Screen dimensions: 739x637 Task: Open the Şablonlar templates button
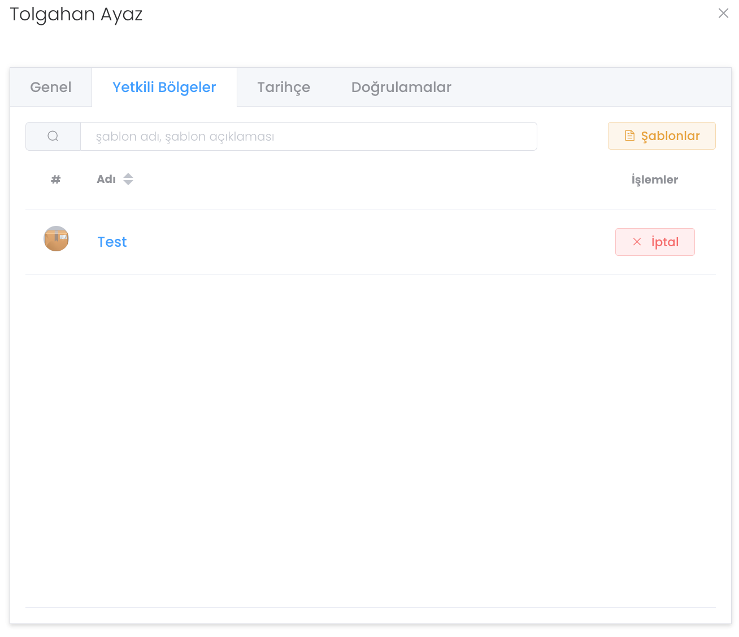click(662, 136)
